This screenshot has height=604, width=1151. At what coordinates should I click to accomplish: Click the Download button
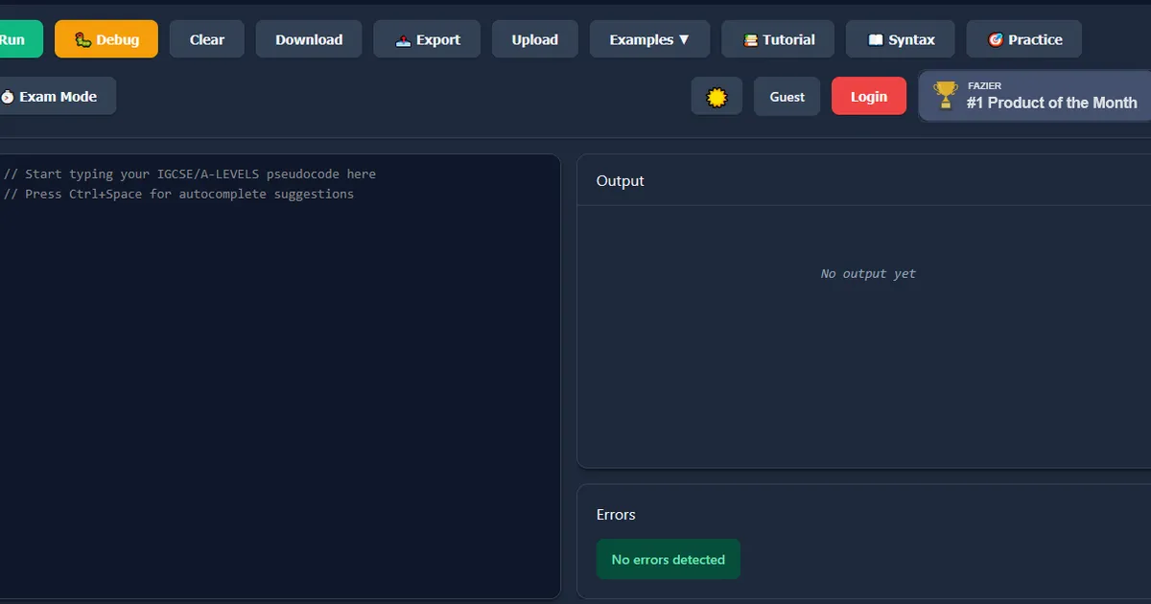(309, 39)
